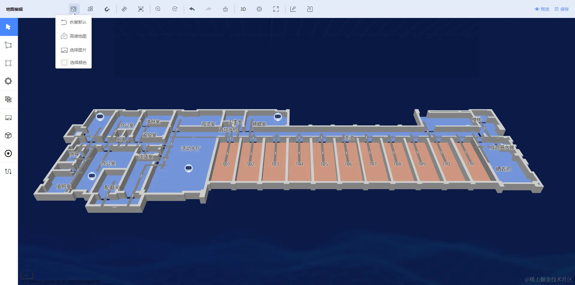
Task: Click the 直饮水机 label
Action: coord(228,129)
